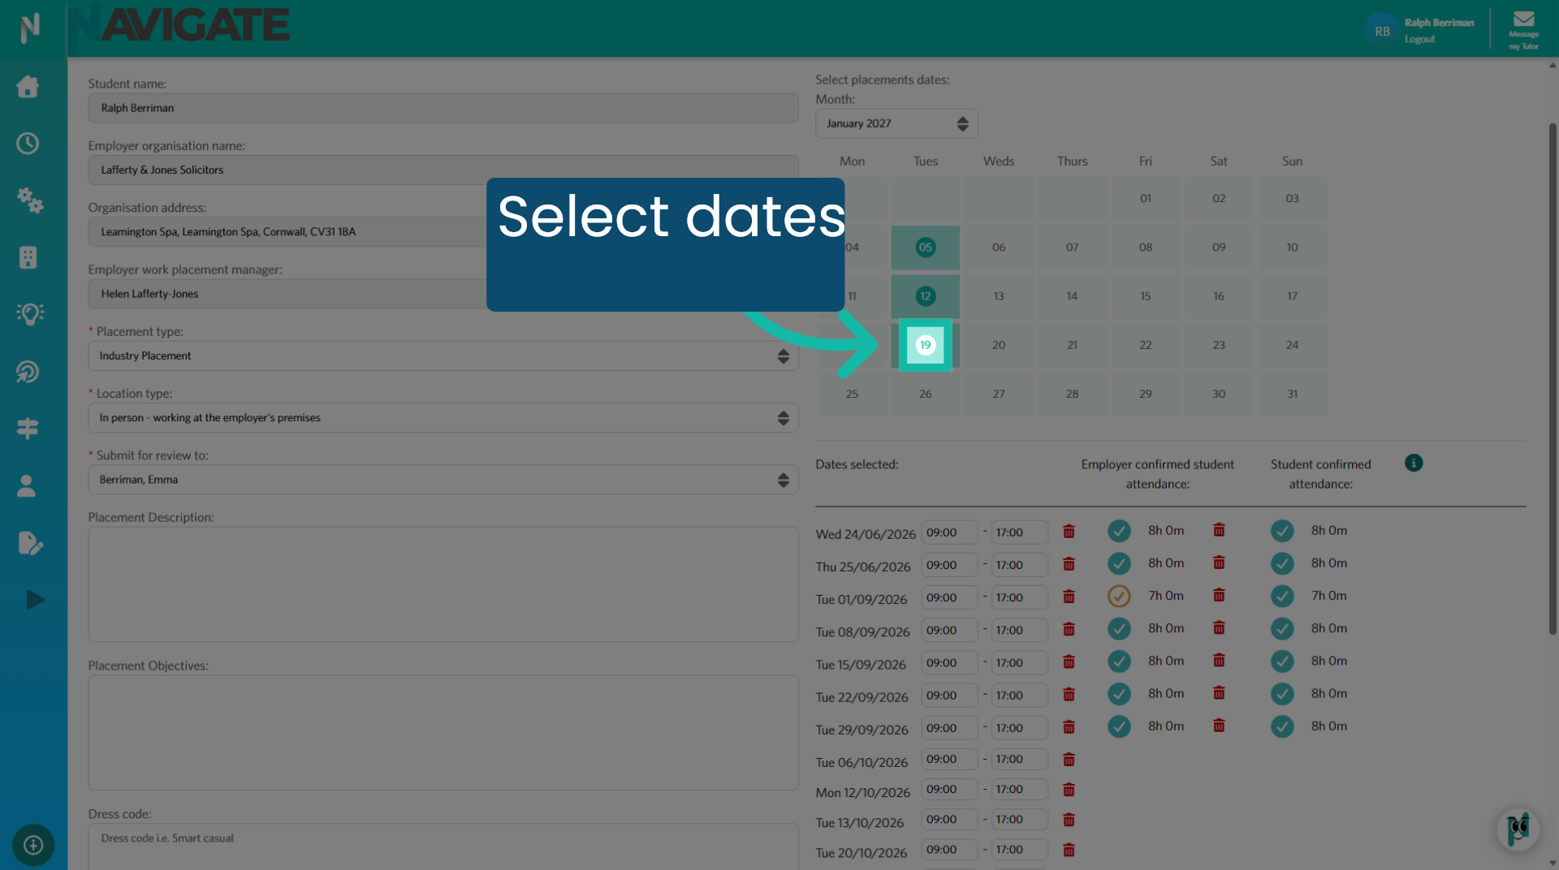
Task: Click the page vertical scrollbar
Action: tap(1553, 378)
